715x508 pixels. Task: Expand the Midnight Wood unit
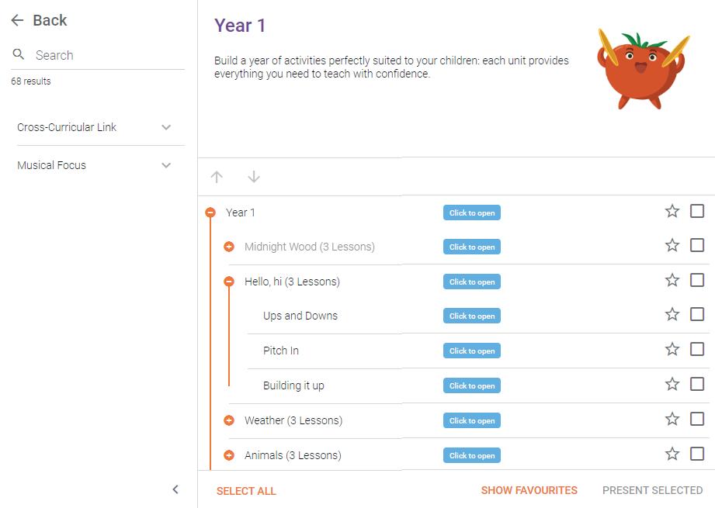(x=229, y=247)
